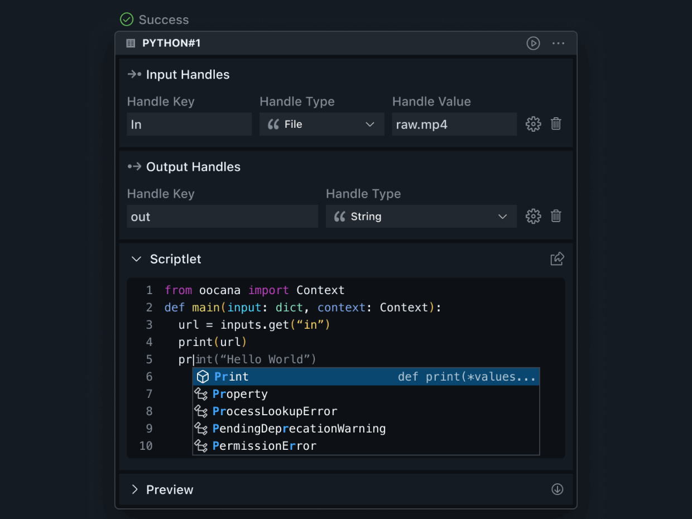Click the input Handle Key field

click(189, 124)
